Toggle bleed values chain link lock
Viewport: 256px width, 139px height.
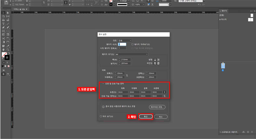click(164, 92)
